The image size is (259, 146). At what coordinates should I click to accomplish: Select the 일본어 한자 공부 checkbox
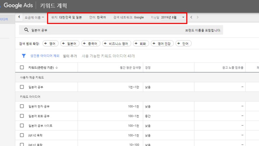[22, 106]
